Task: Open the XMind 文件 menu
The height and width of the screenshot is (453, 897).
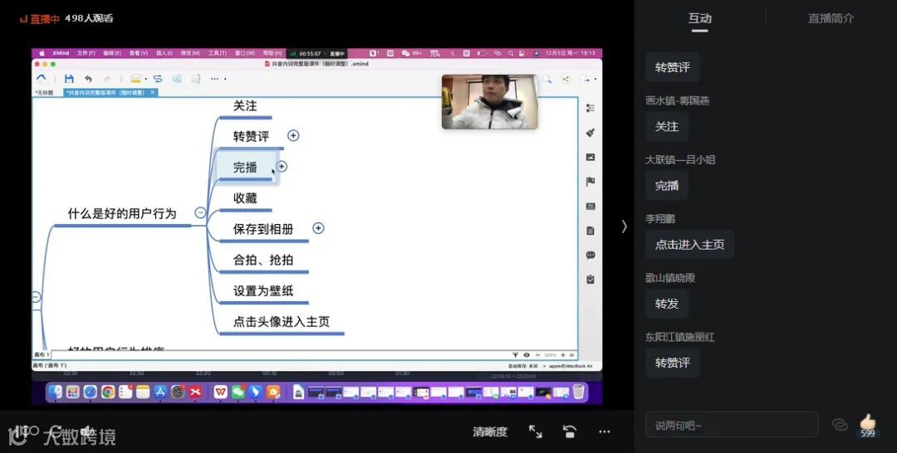Action: click(86, 53)
